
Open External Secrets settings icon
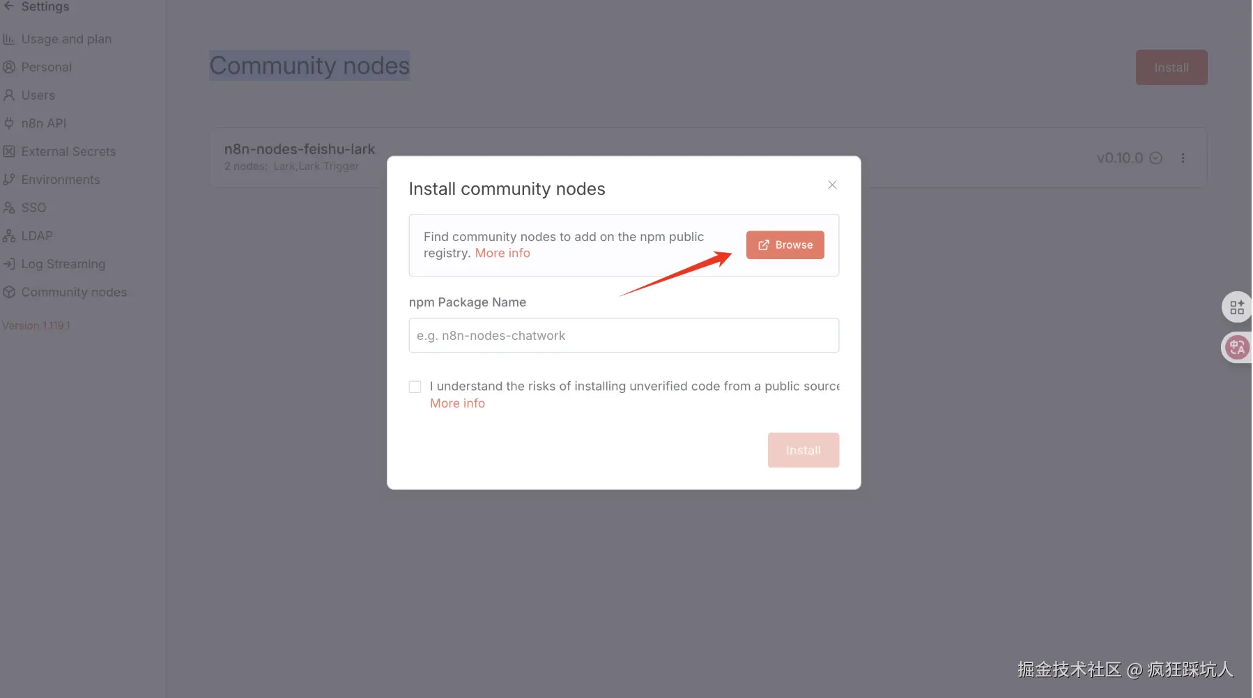9,151
